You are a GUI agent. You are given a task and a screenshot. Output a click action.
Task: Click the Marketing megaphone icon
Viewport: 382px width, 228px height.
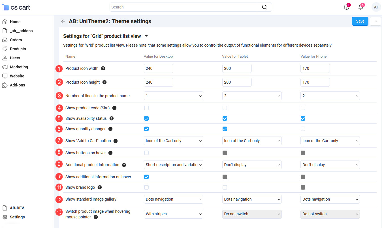(x=5, y=67)
